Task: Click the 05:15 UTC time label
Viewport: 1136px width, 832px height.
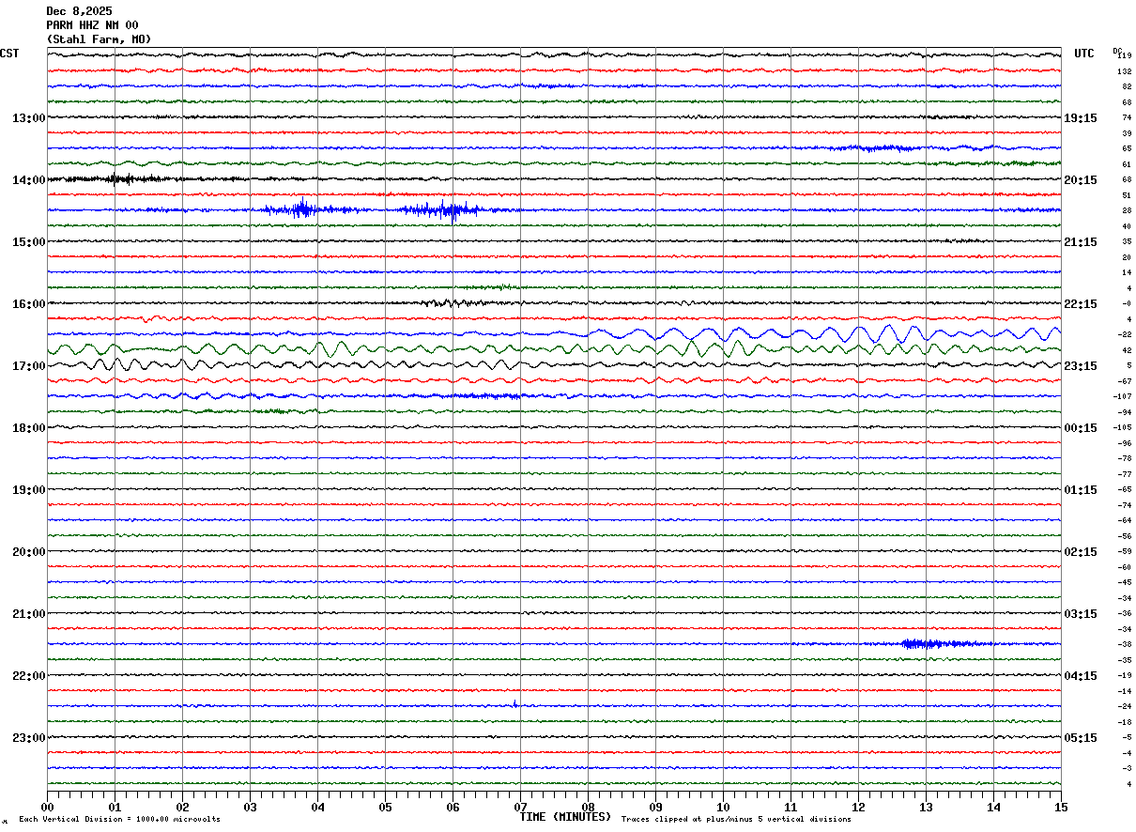Action: tap(1080, 738)
